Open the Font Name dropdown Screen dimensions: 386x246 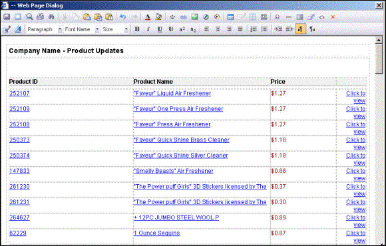pos(81,29)
